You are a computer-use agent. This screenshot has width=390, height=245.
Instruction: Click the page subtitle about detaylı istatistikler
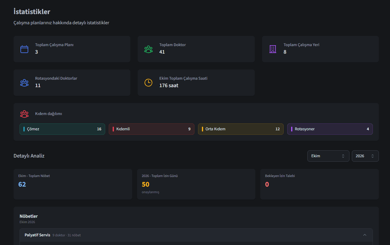[x=61, y=23]
